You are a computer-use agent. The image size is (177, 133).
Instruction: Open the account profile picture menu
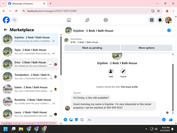[168, 20]
